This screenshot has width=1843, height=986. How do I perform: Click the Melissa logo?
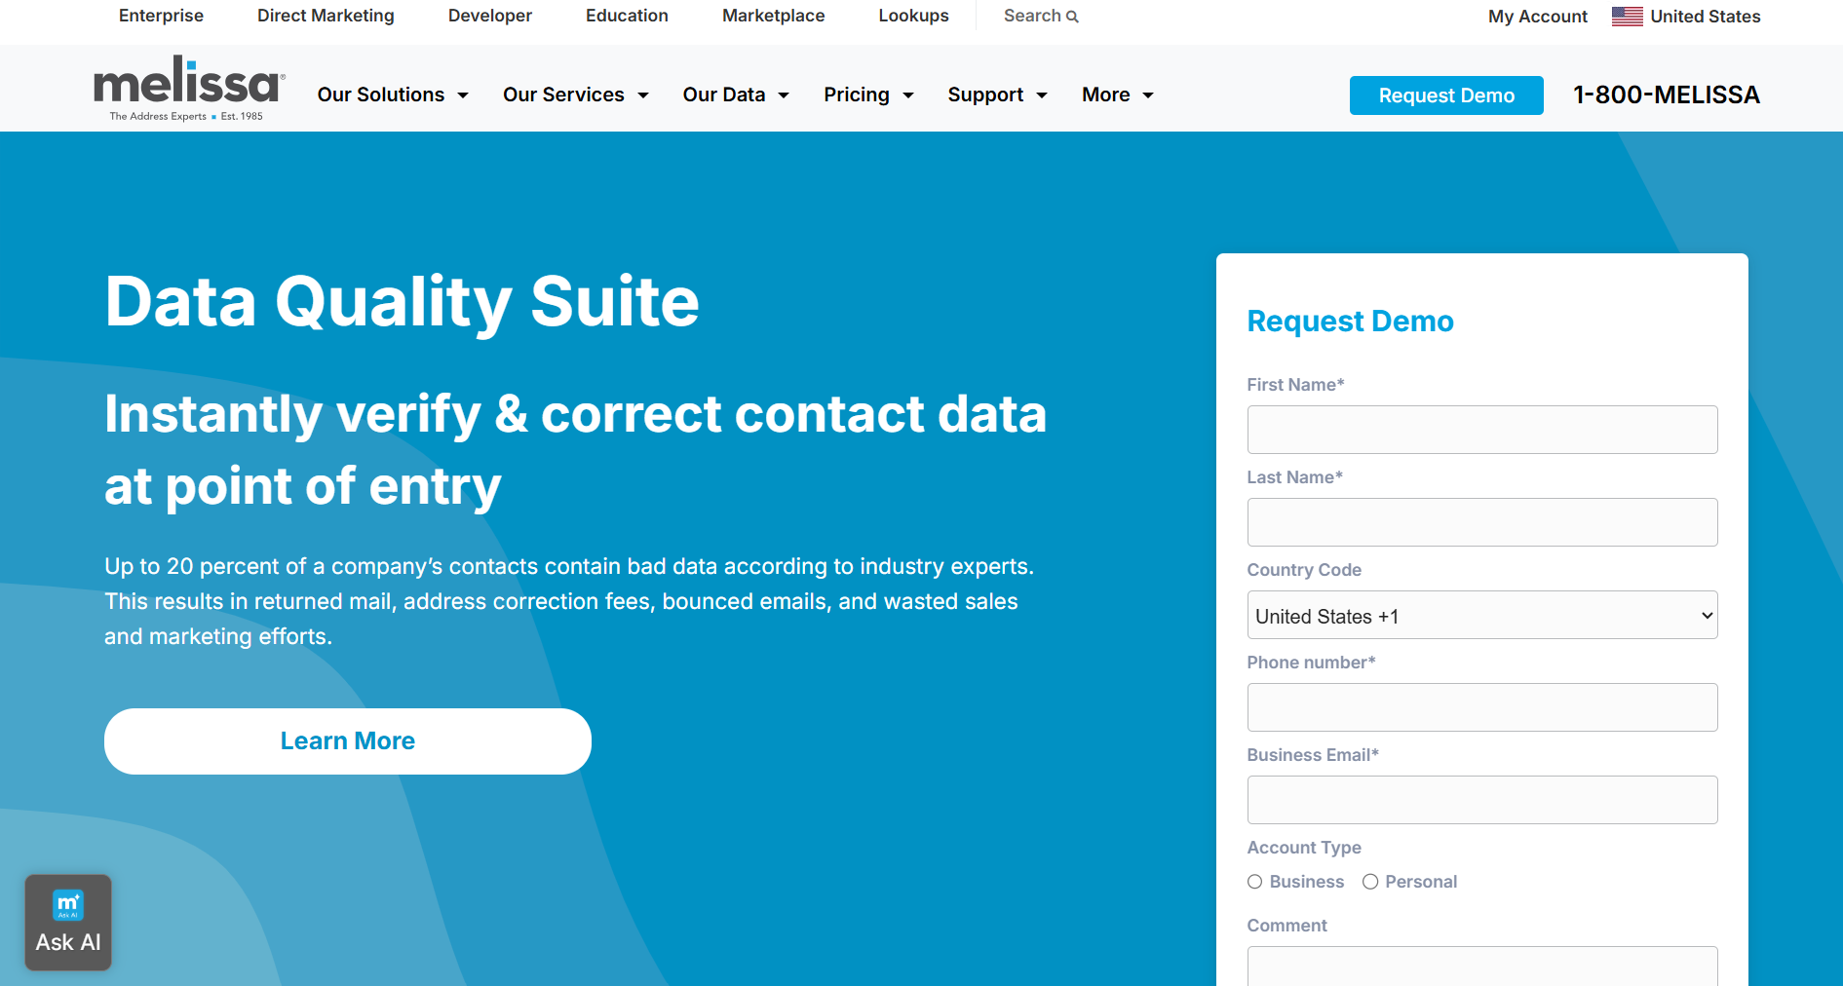click(189, 89)
